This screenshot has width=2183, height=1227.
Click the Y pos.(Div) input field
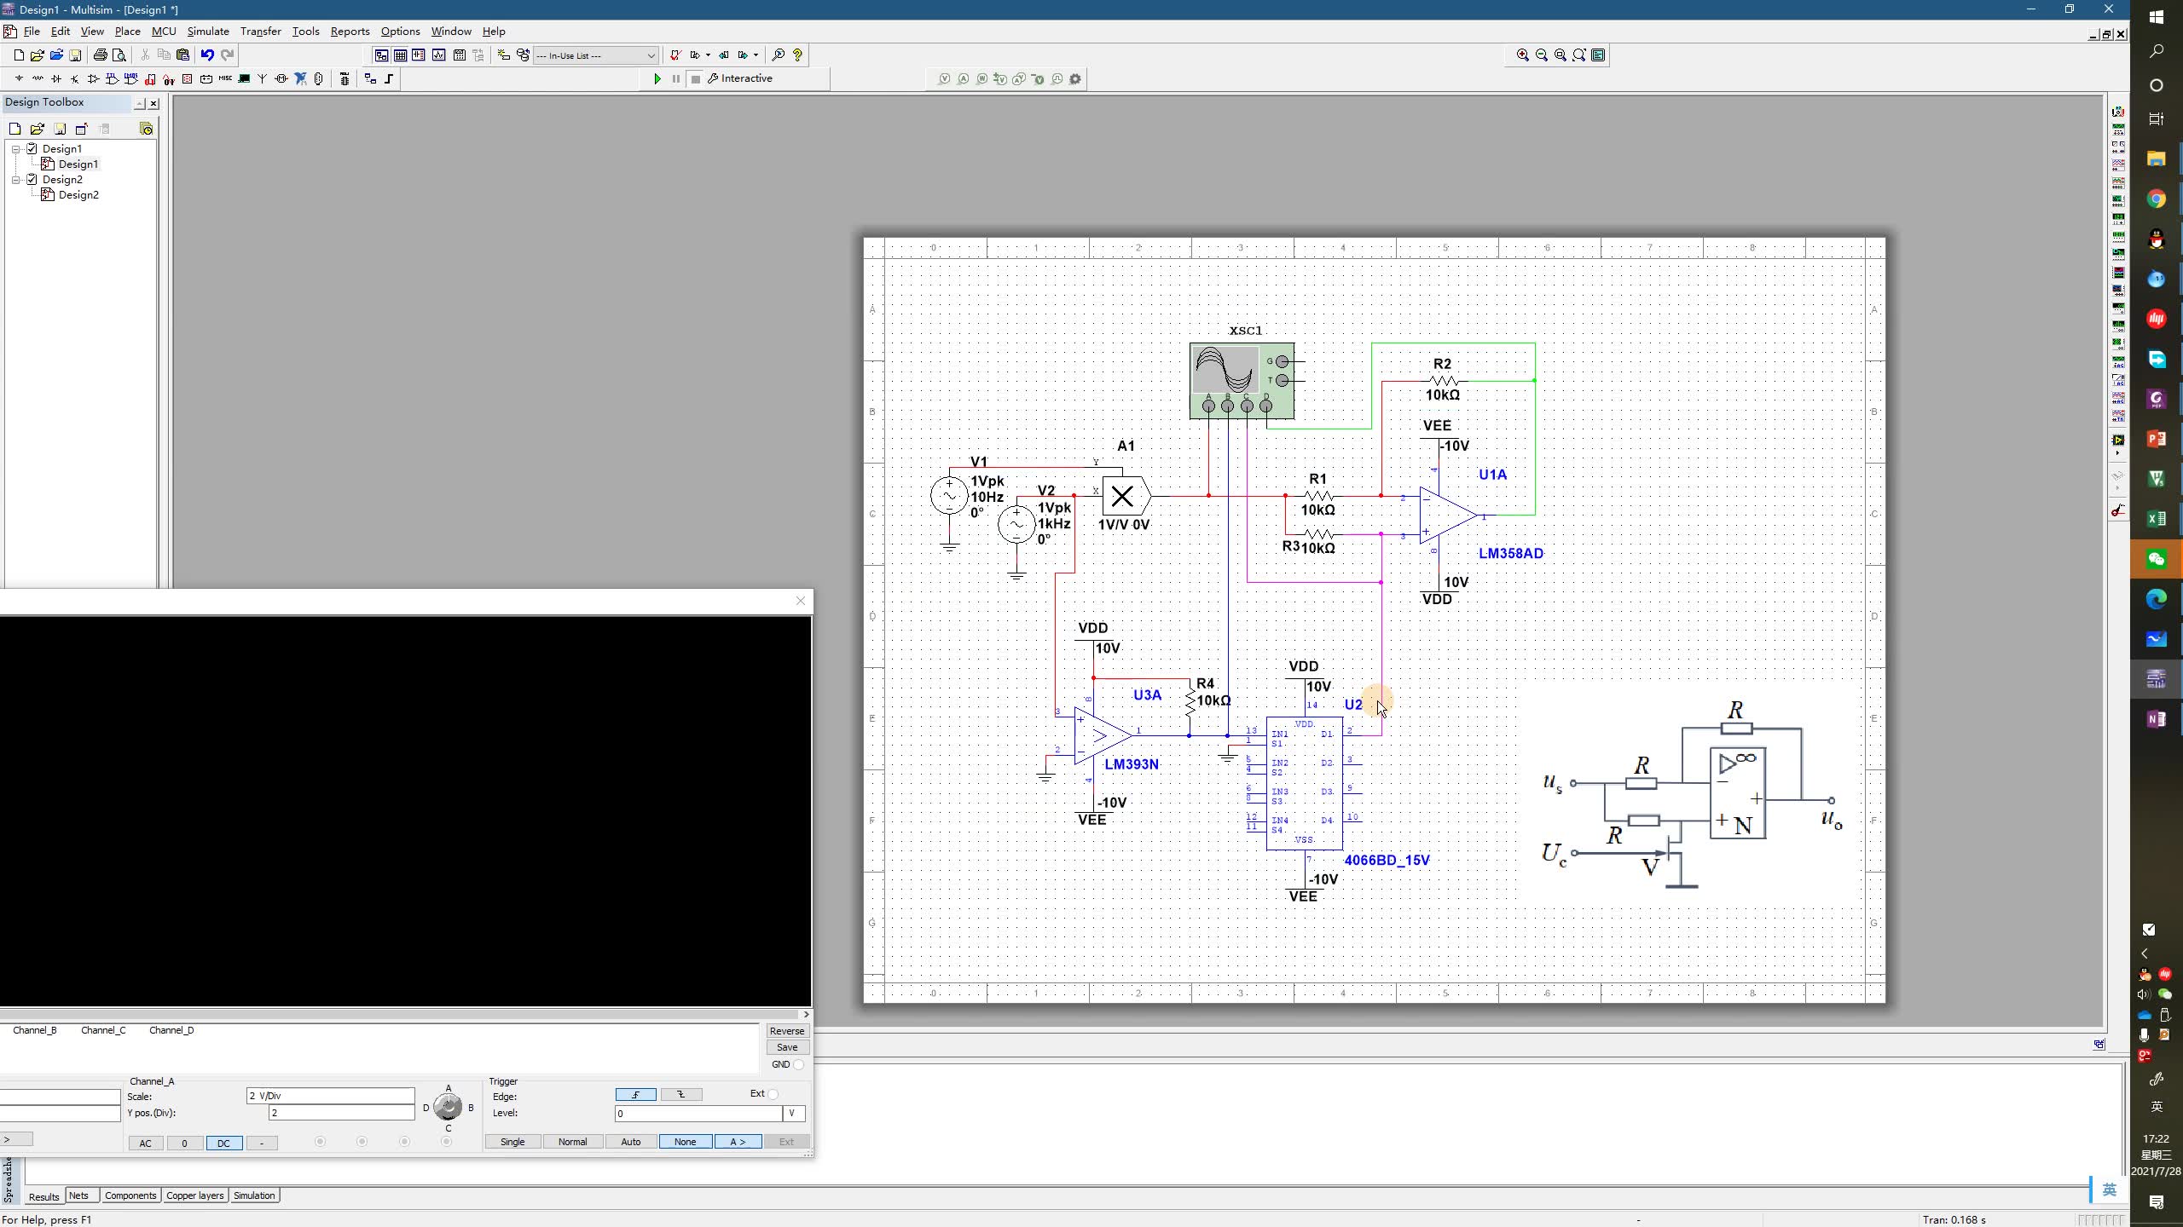[342, 1114]
